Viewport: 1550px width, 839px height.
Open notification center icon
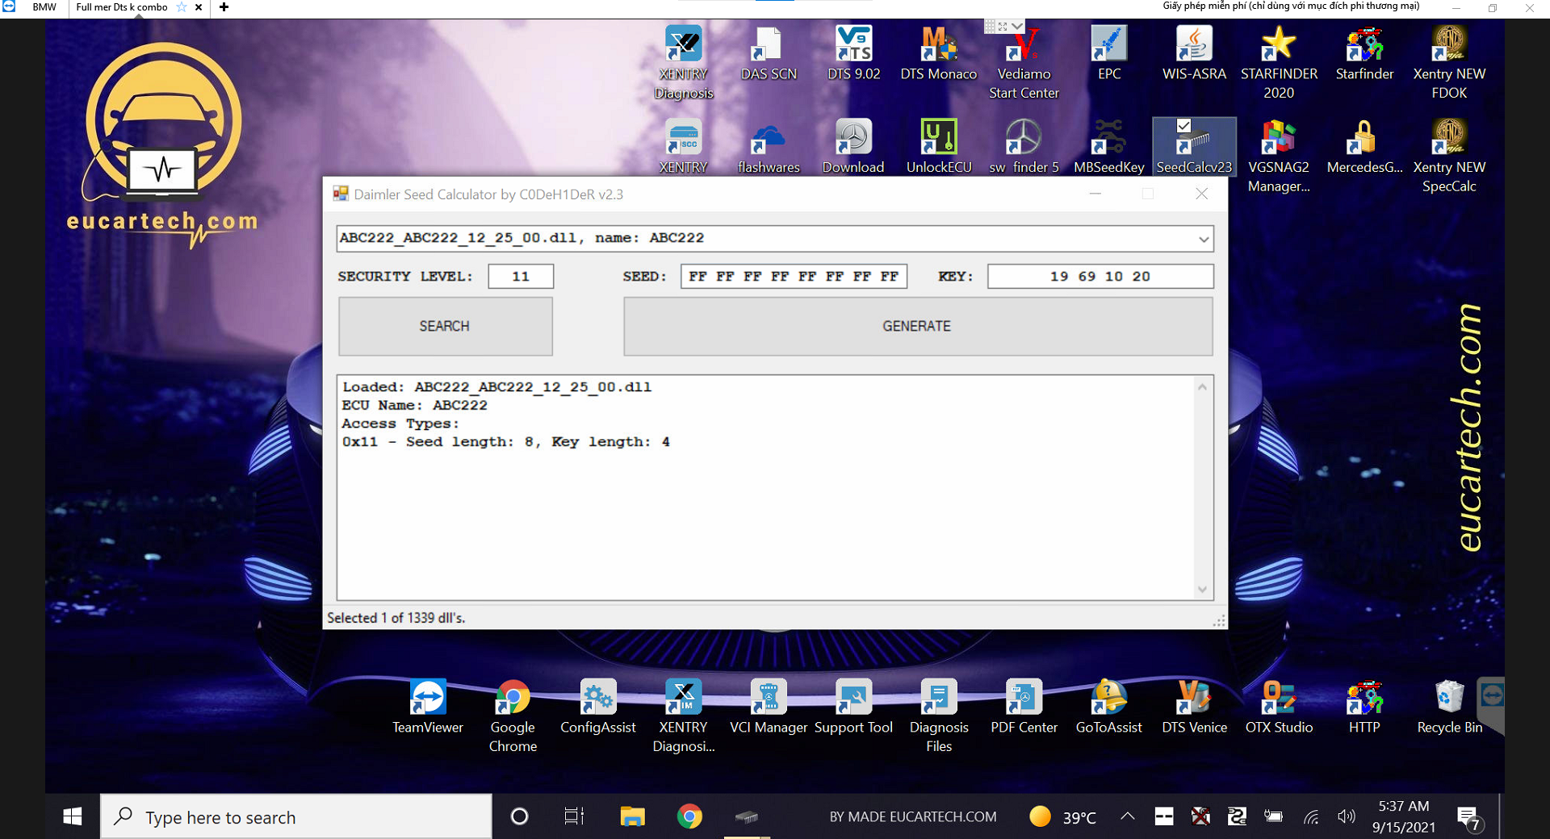[x=1468, y=818]
